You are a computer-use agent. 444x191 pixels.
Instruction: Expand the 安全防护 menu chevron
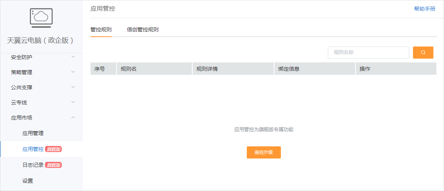click(73, 57)
